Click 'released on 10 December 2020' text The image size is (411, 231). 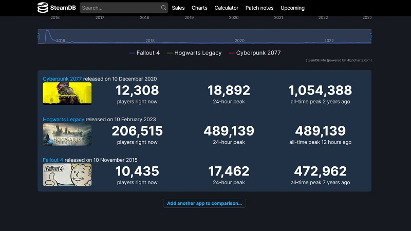(120, 79)
